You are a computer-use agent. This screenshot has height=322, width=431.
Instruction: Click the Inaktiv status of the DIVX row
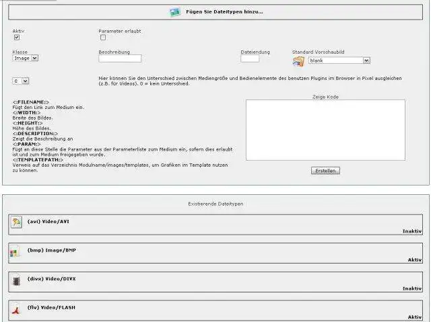(x=412, y=288)
